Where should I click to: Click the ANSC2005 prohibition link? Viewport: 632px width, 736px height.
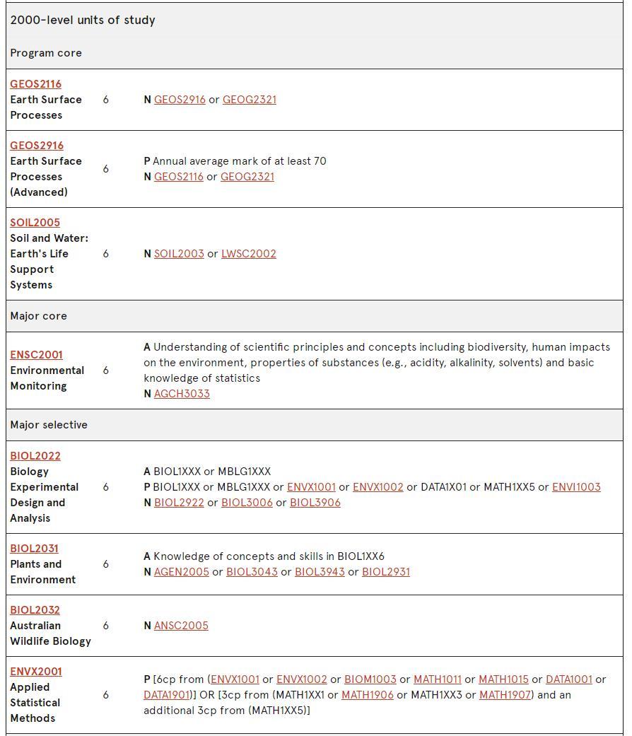pos(181,625)
